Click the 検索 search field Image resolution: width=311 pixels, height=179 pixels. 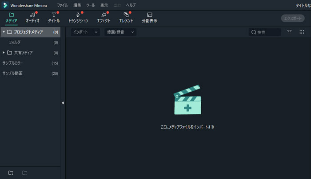[265, 32]
